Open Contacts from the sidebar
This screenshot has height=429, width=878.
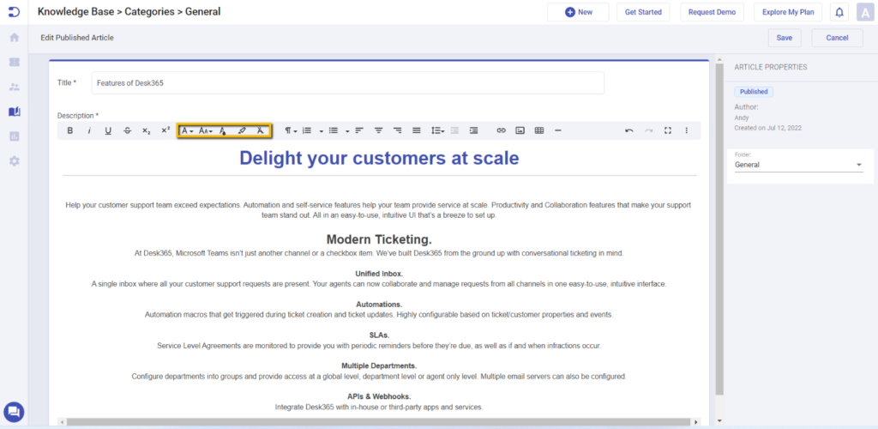point(14,87)
